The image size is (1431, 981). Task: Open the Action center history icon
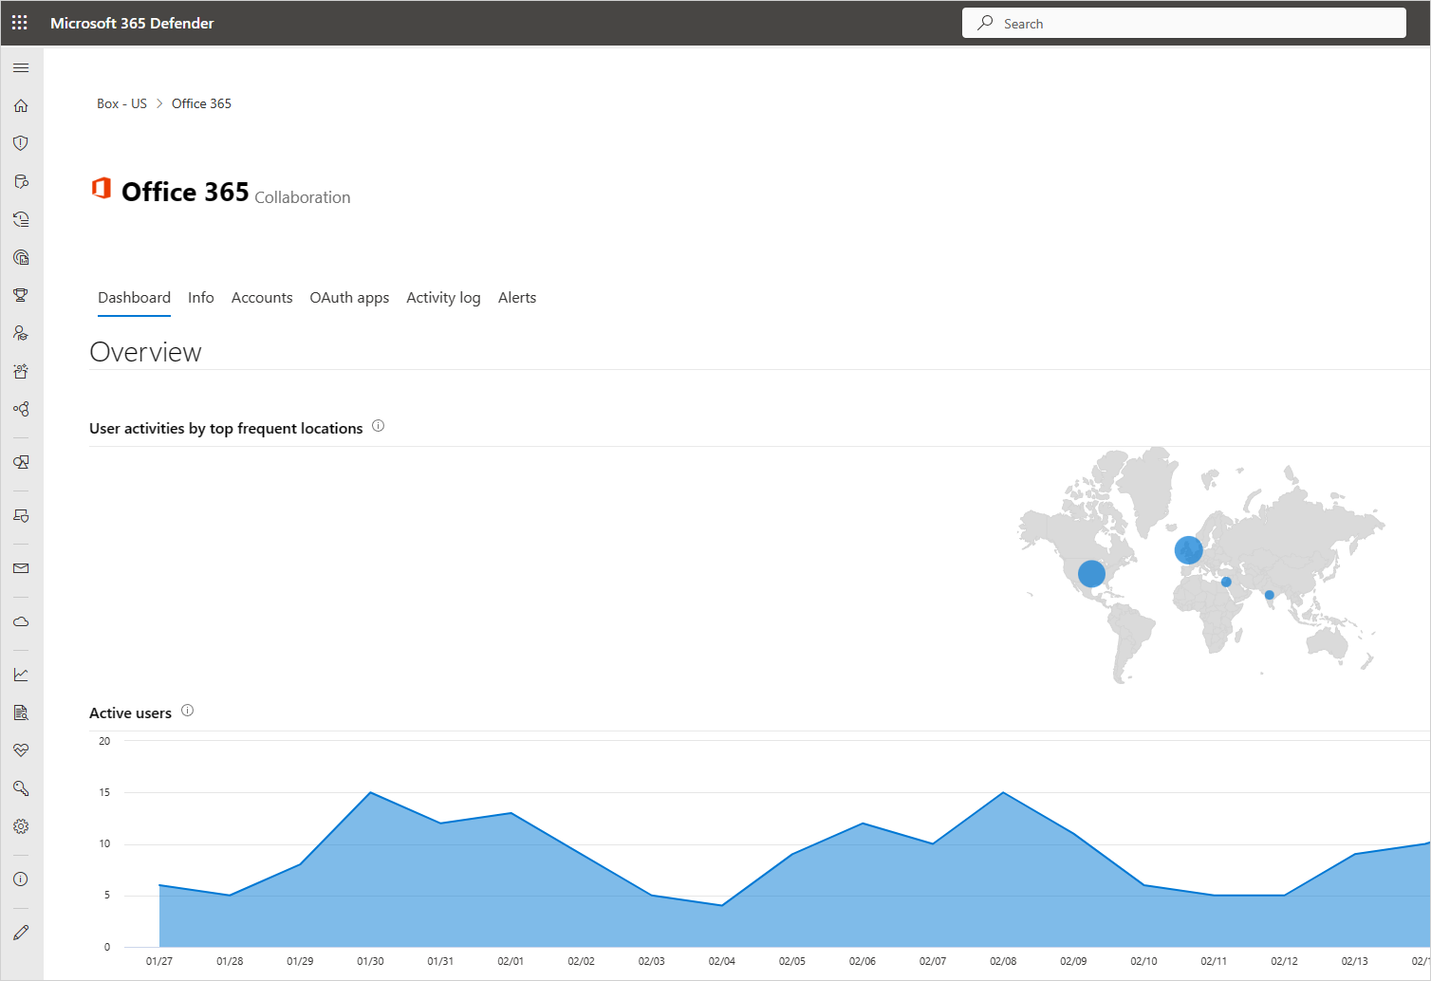21,218
